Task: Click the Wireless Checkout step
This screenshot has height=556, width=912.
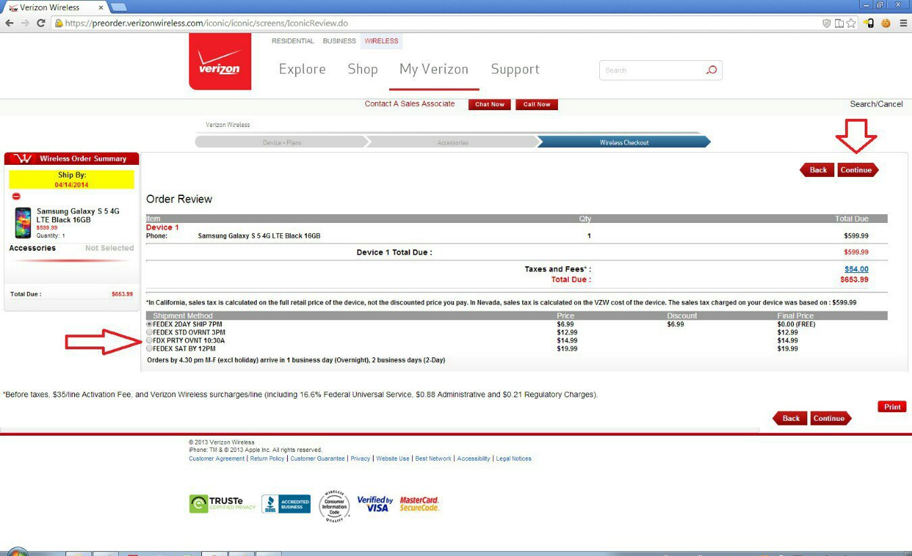Action: coord(624,143)
